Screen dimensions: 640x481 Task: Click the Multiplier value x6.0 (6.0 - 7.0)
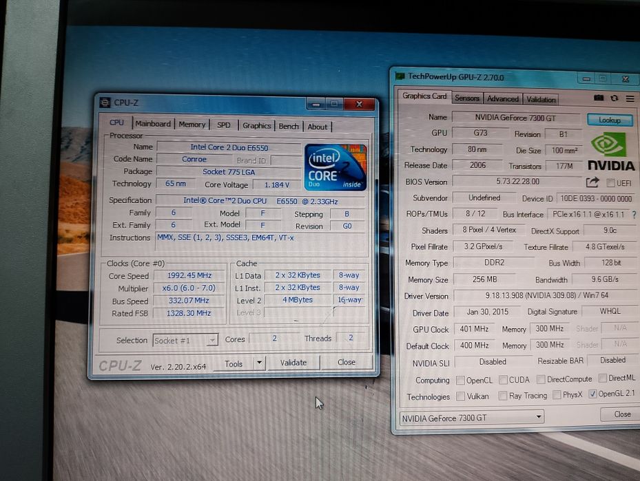[x=189, y=288]
